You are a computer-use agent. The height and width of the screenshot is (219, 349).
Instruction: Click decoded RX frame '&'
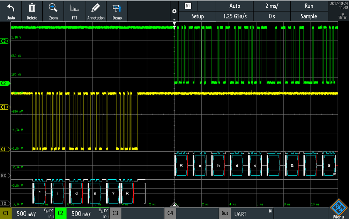tap(292, 166)
